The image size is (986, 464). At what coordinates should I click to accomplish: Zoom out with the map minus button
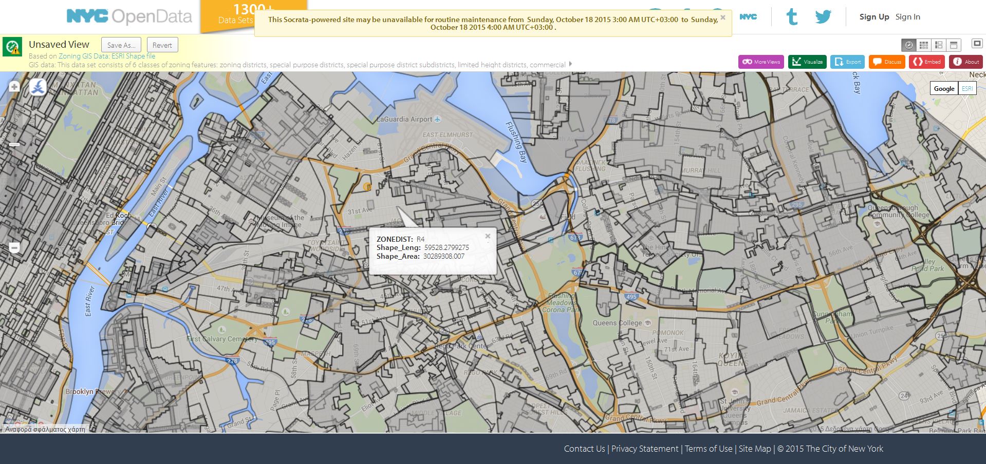click(14, 248)
